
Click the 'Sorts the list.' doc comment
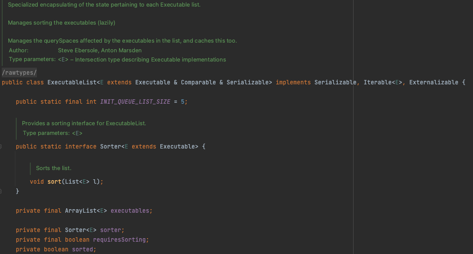(54, 168)
